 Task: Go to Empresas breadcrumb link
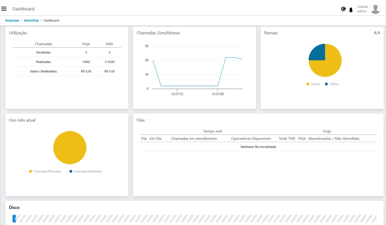coord(12,20)
